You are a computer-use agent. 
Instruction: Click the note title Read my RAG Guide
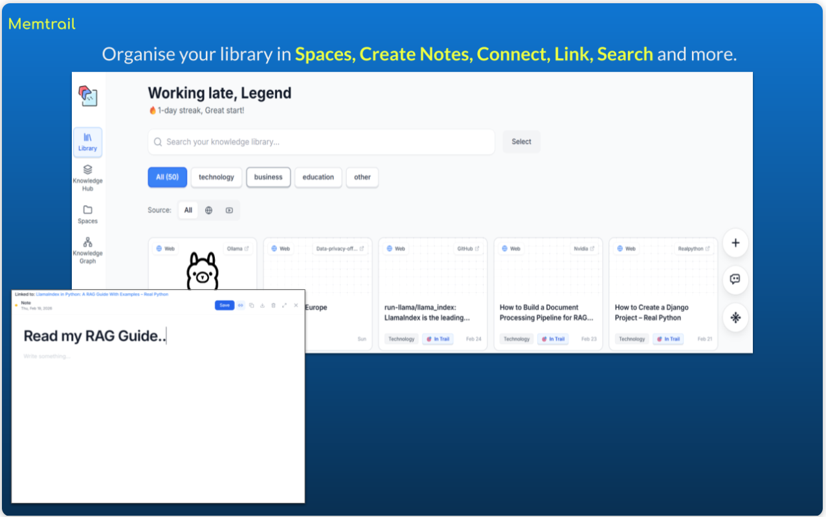pos(95,336)
